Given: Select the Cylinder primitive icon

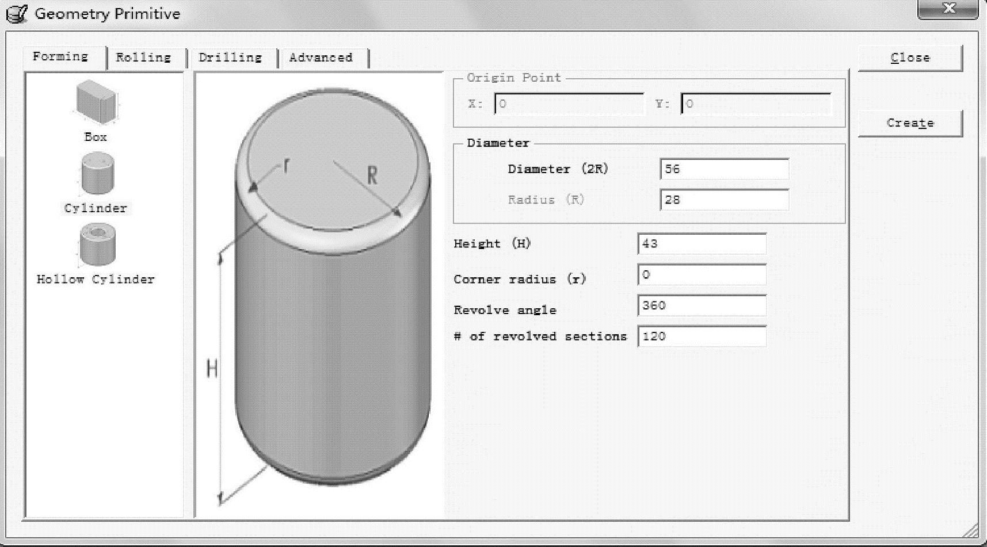Looking at the screenshot, I should point(96,174).
